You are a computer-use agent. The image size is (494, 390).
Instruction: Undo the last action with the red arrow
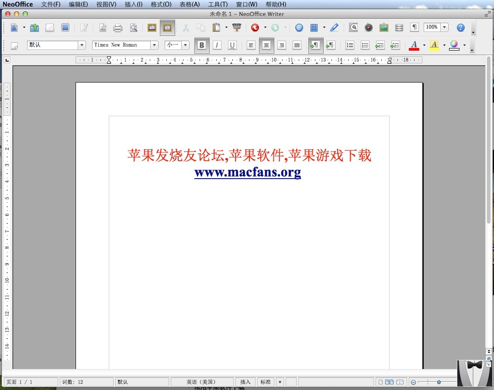[255, 28]
